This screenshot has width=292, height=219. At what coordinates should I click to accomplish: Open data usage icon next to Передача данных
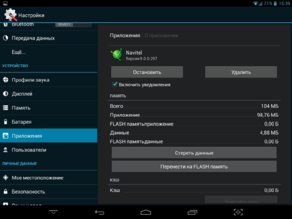5,38
